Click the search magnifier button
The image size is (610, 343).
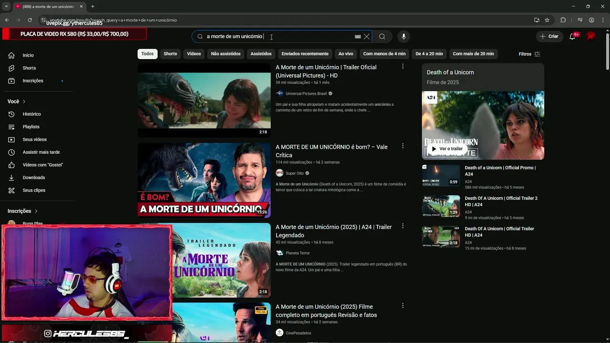(382, 37)
